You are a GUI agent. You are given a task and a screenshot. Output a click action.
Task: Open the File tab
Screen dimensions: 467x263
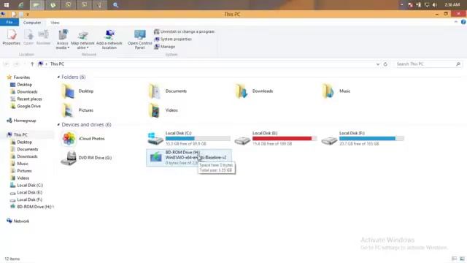9,23
